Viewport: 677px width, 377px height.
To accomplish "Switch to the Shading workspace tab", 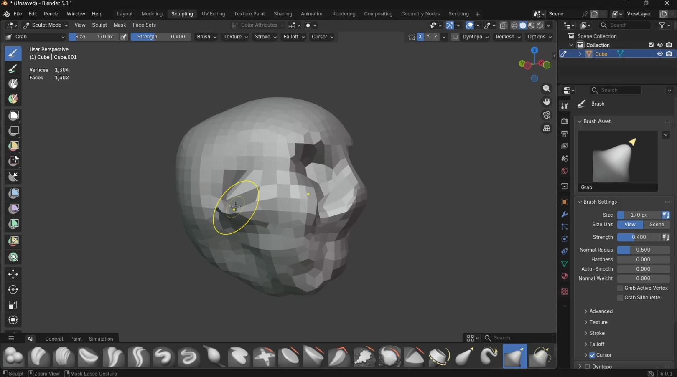I will (283, 14).
